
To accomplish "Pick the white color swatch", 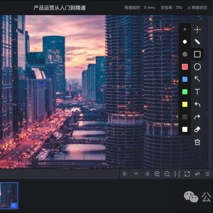I will pos(185,129).
